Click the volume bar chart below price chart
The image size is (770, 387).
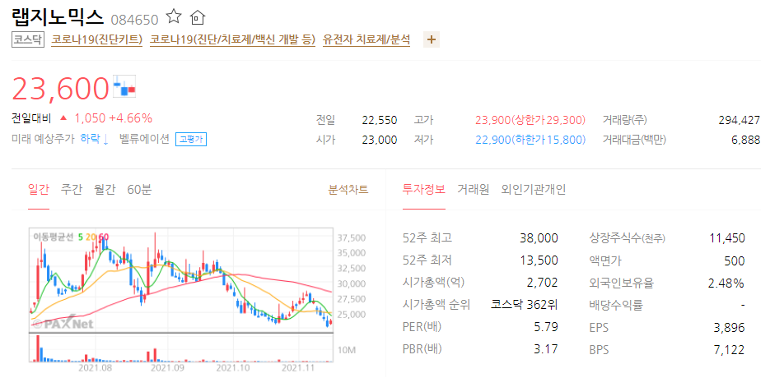click(x=181, y=348)
